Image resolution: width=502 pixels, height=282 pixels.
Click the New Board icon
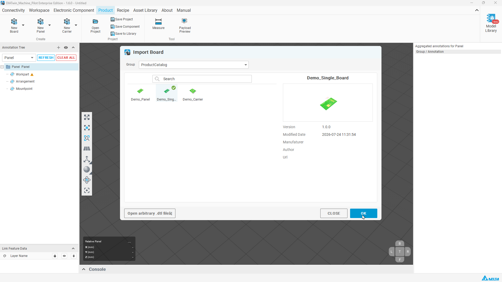14,21
